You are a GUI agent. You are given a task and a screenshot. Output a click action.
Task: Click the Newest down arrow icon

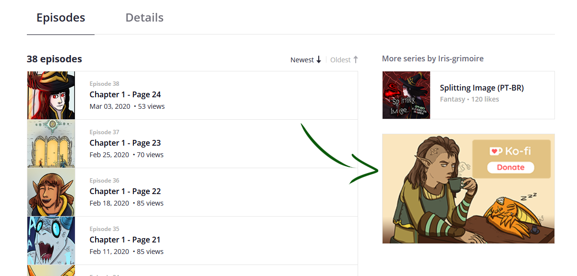[319, 60]
